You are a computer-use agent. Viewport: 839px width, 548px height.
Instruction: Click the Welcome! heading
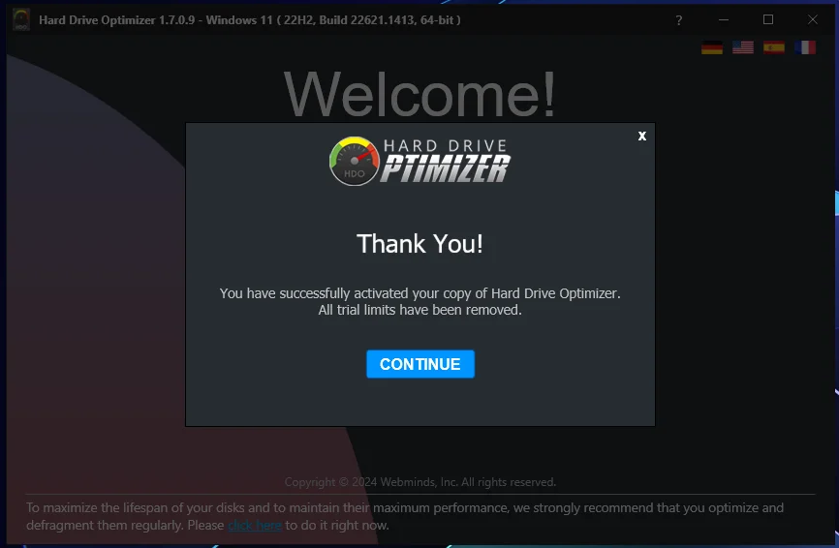tap(420, 94)
